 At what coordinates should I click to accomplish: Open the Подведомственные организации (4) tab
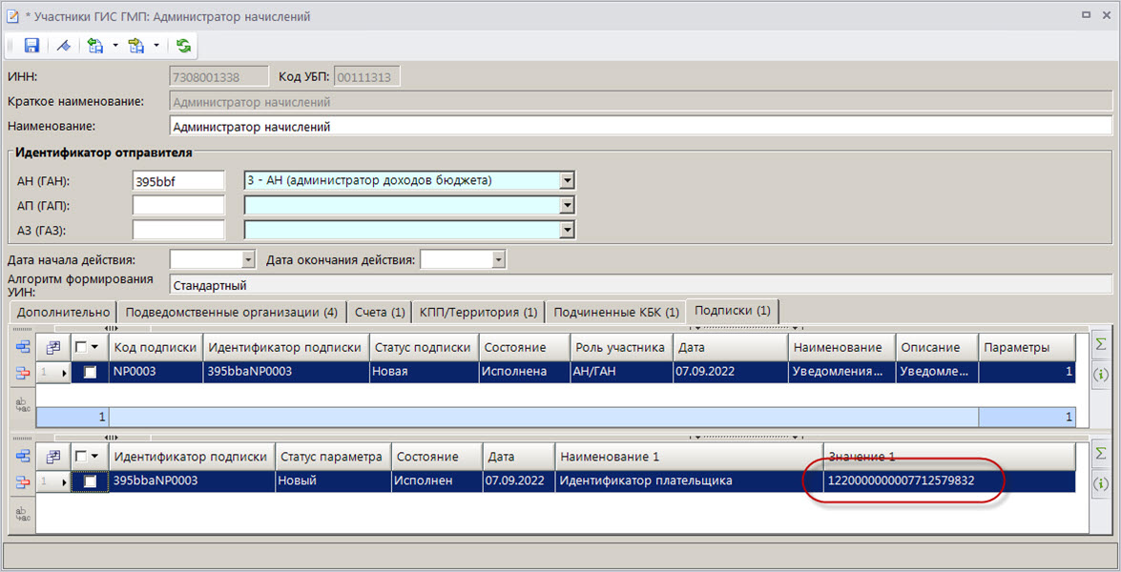click(x=231, y=312)
